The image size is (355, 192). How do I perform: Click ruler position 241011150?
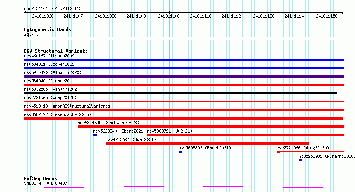[327, 16]
